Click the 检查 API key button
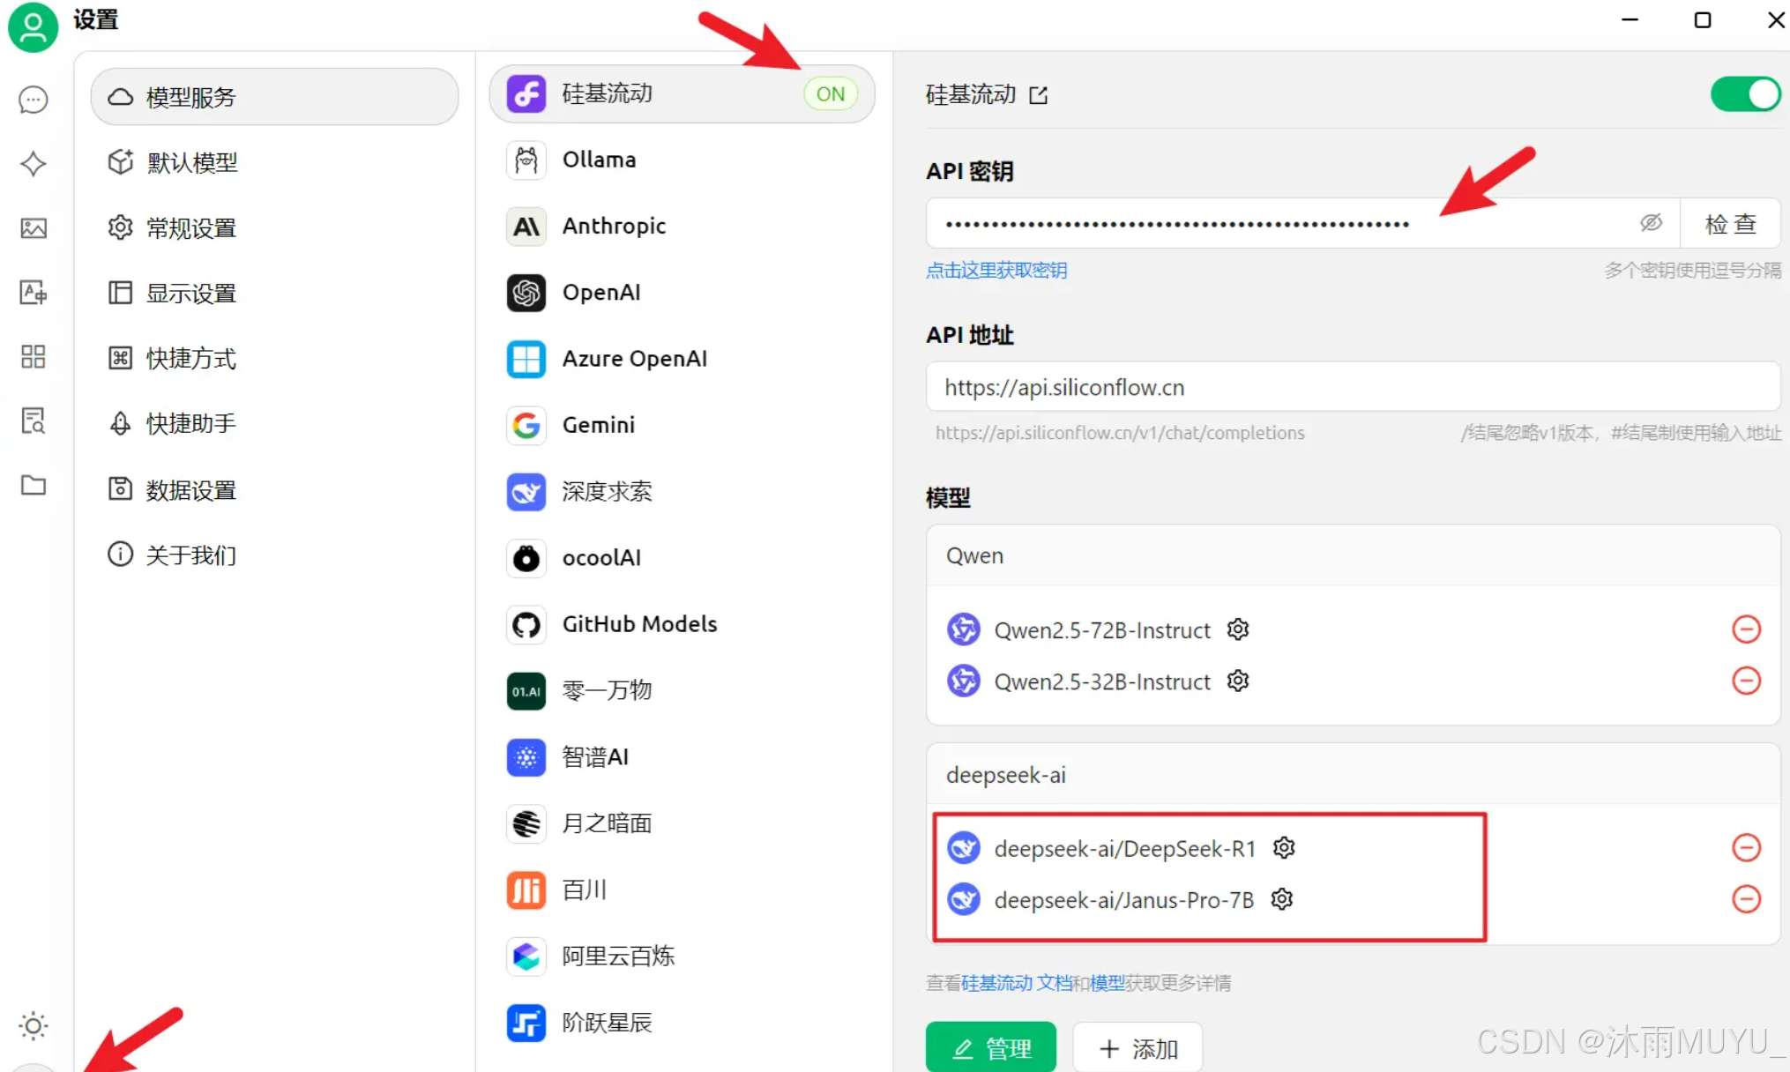The height and width of the screenshot is (1072, 1790). (1730, 224)
